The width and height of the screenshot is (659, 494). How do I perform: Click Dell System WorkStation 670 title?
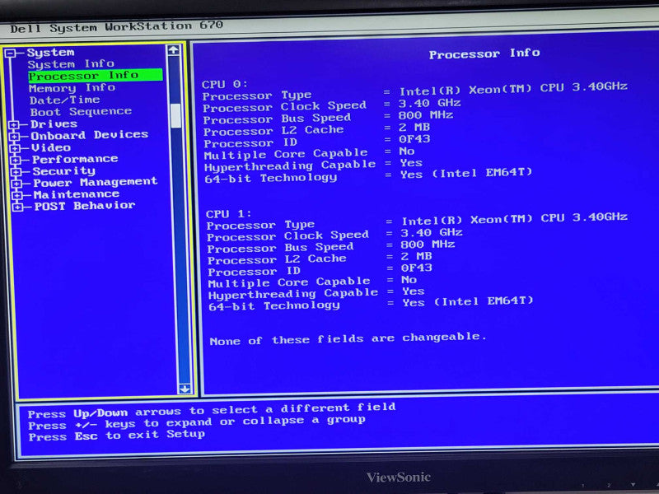coord(117,27)
